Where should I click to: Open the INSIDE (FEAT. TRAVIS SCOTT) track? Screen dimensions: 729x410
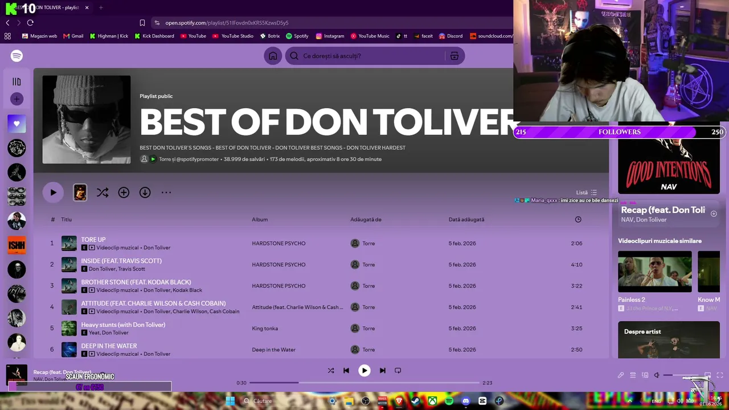(x=121, y=261)
